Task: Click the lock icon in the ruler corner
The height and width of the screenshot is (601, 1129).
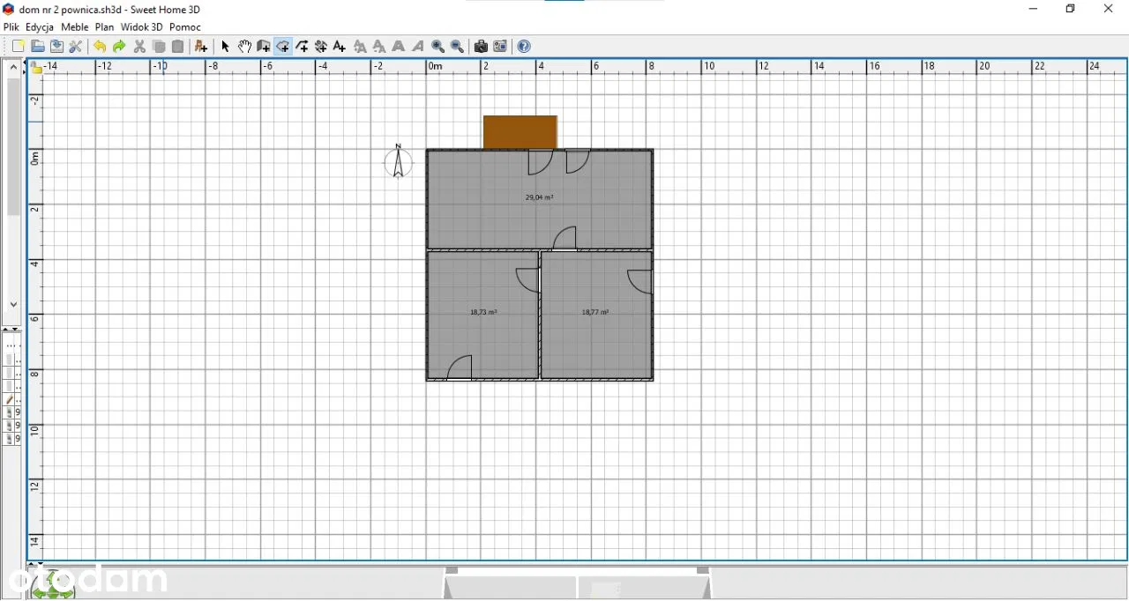Action: click(x=36, y=67)
